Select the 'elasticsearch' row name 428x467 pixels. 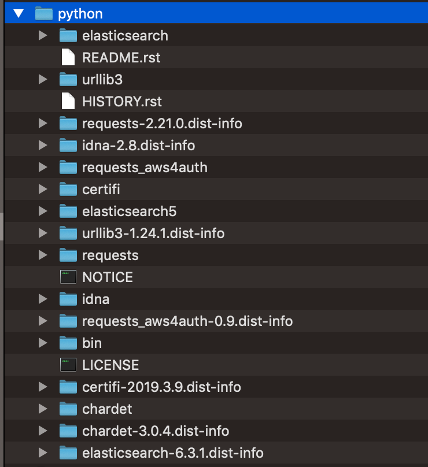pos(125,36)
